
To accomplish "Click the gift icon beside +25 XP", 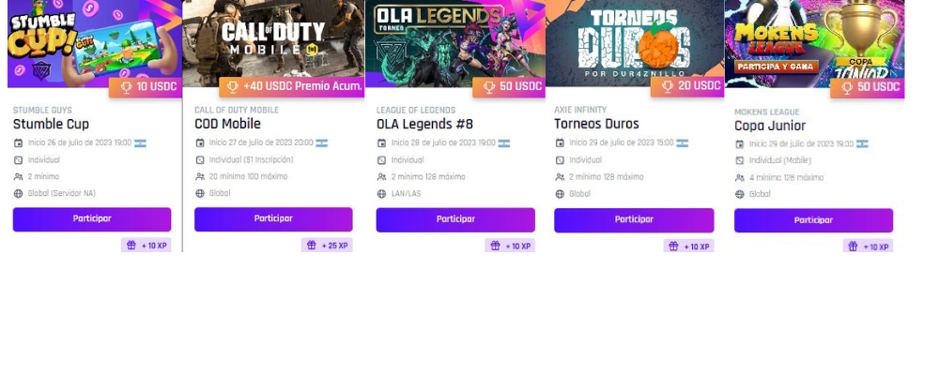I will [312, 246].
